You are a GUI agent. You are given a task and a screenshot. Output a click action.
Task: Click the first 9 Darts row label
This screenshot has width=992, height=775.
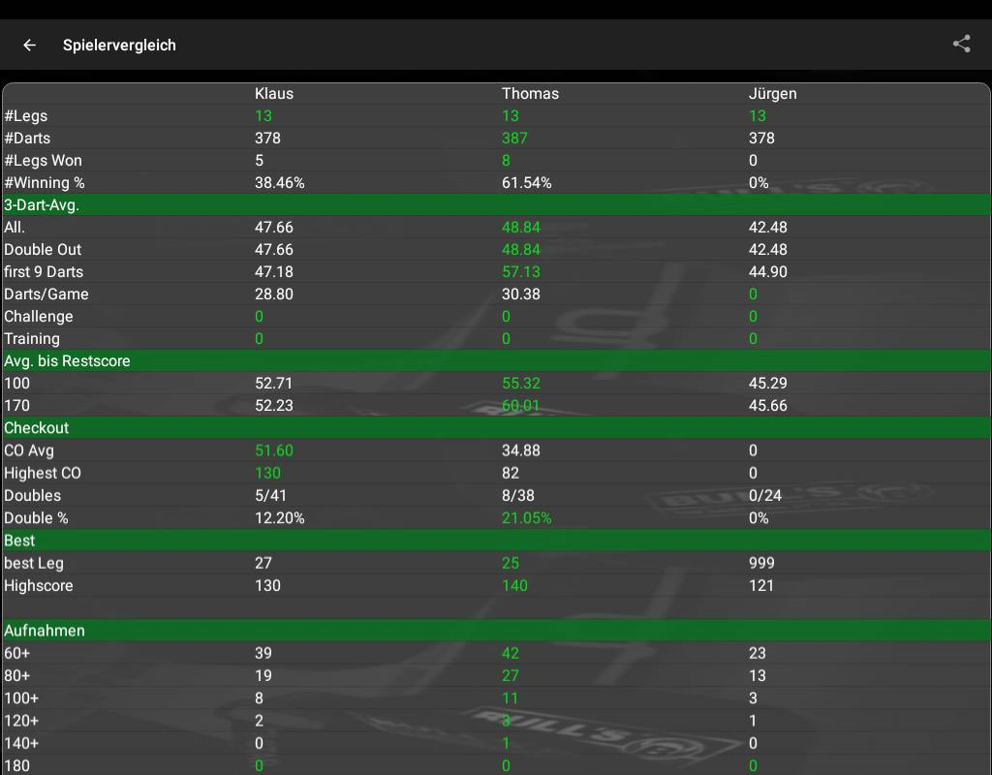(44, 272)
